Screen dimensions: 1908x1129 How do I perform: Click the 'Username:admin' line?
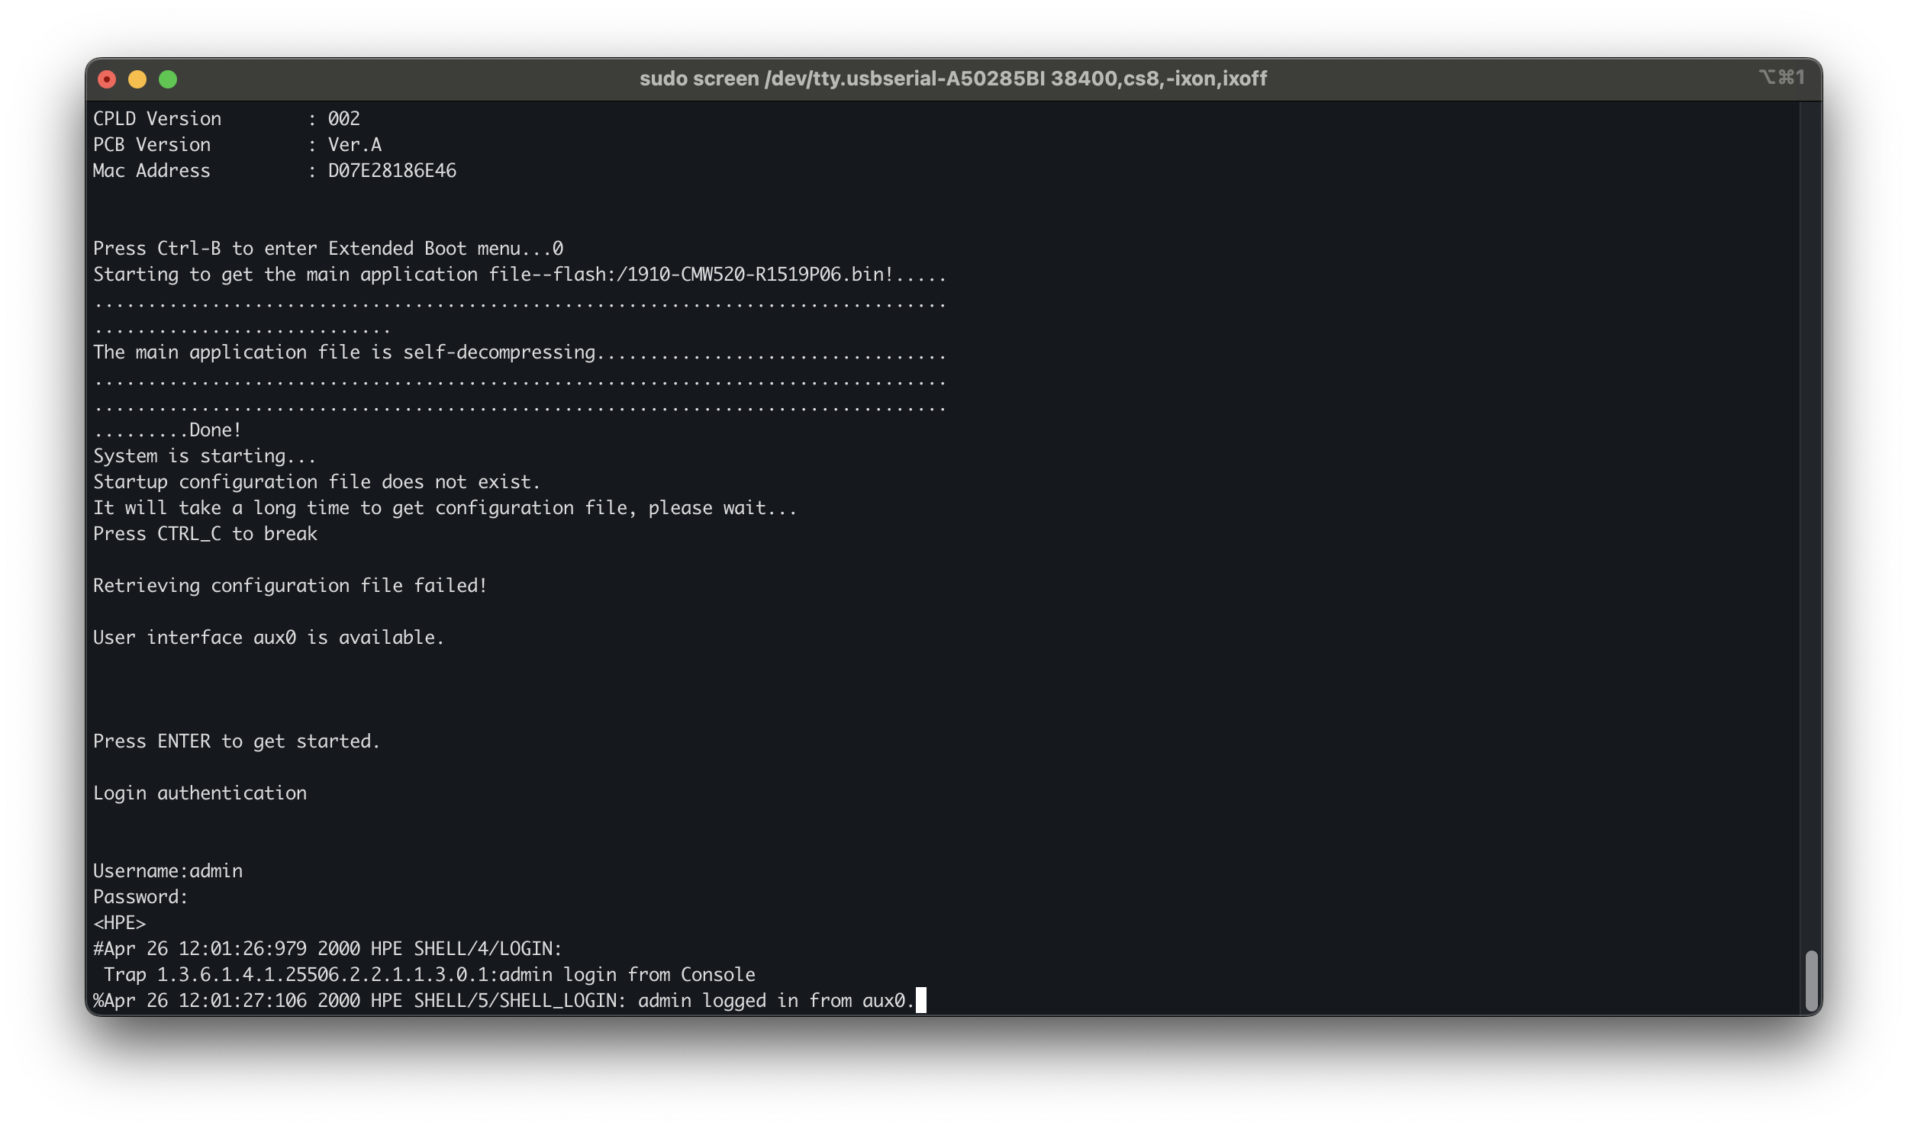[168, 871]
